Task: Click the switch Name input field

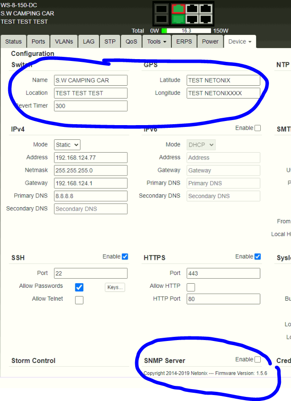Action: 91,80
